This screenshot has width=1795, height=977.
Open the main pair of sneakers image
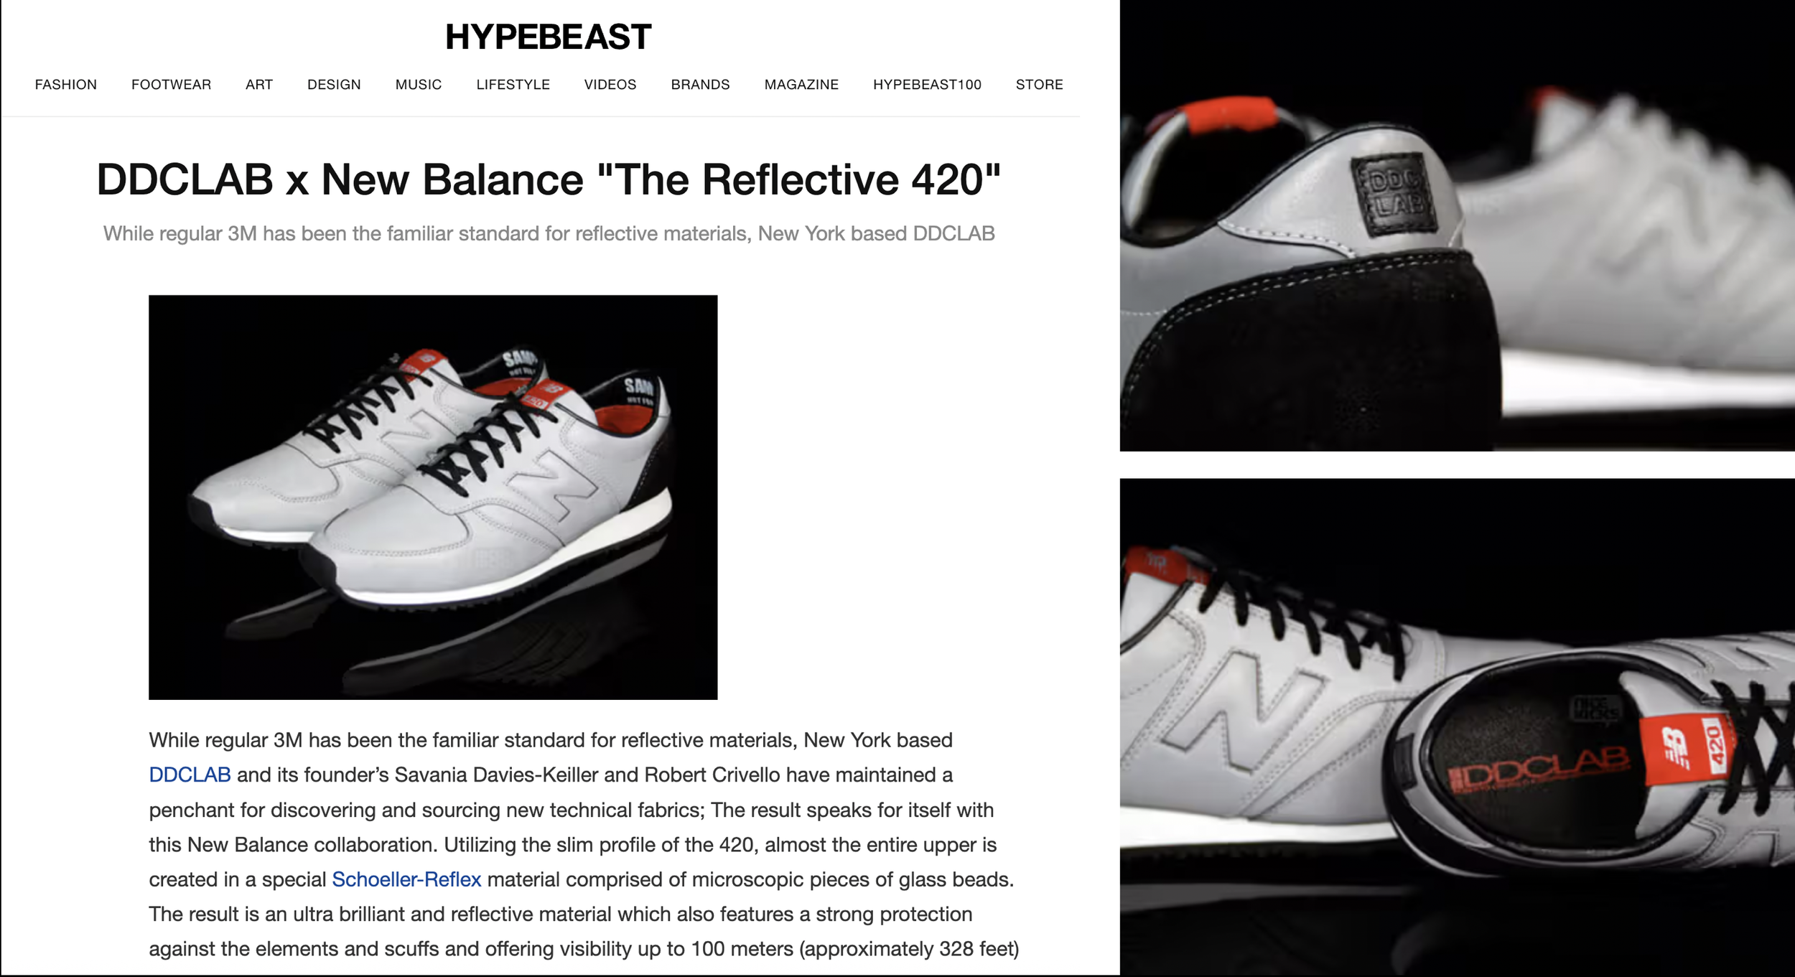click(433, 497)
